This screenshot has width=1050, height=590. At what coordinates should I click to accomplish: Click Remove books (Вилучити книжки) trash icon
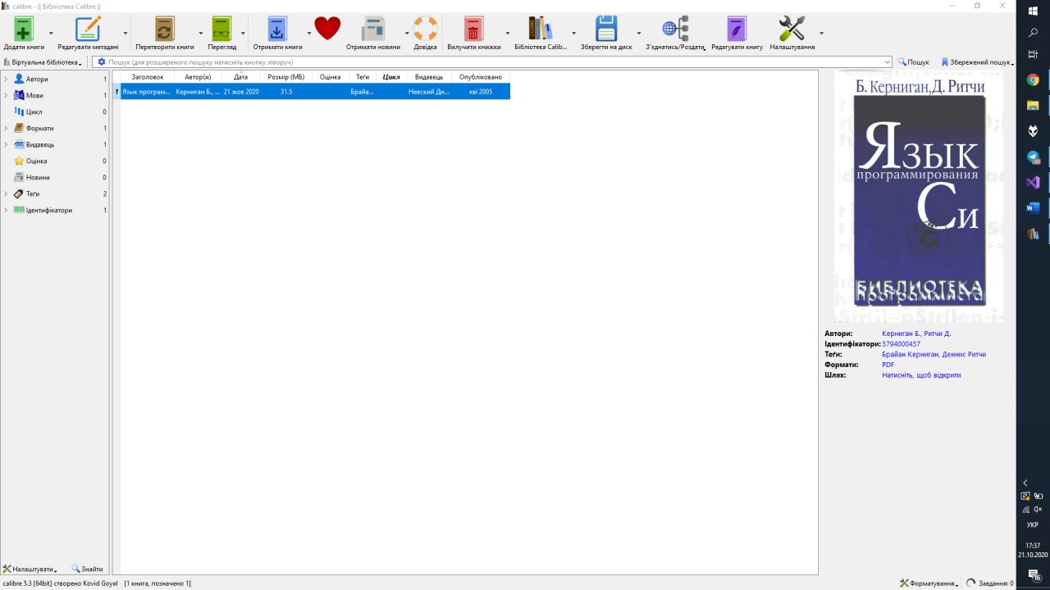click(474, 29)
